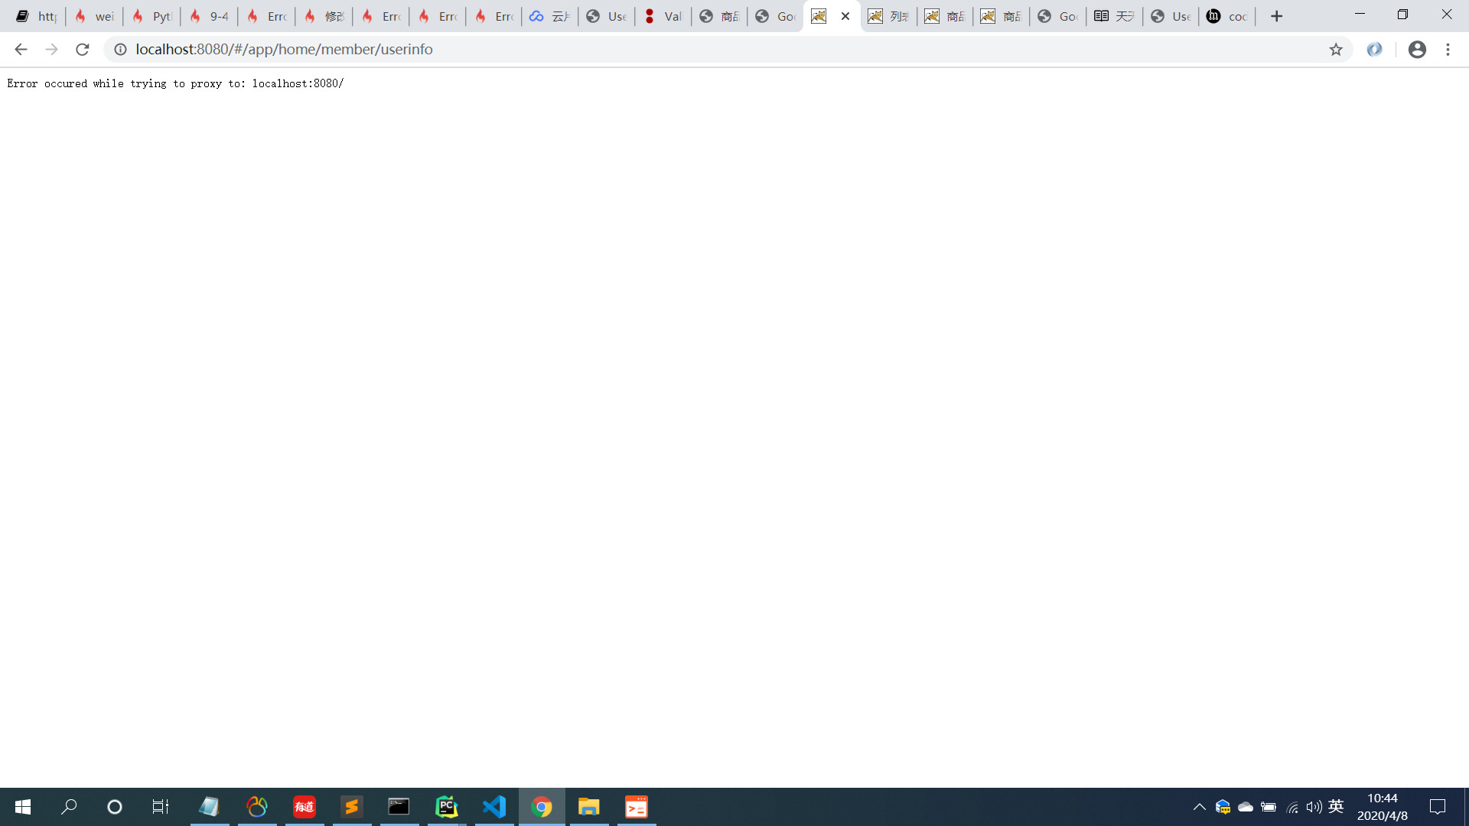Viewport: 1469px width, 826px height.
Task: Open security shield tray icon
Action: 1223,807
